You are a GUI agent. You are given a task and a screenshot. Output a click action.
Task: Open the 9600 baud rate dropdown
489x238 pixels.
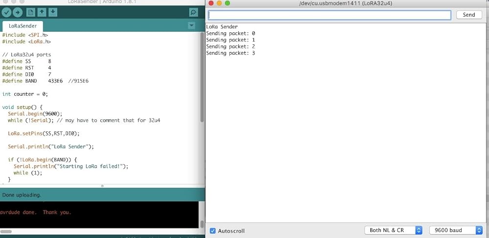pos(456,230)
